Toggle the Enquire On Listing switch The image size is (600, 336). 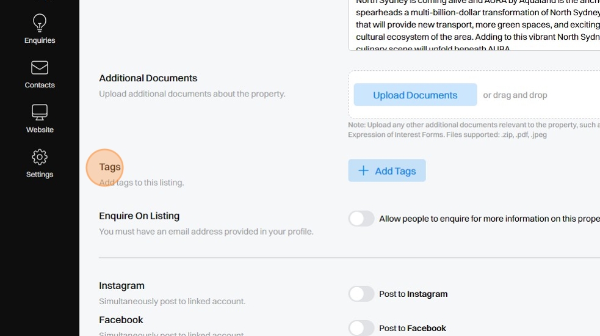tap(361, 219)
